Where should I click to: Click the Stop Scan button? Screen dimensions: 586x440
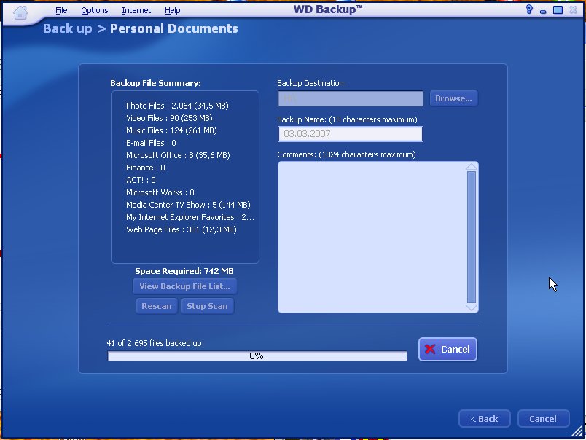(x=207, y=306)
